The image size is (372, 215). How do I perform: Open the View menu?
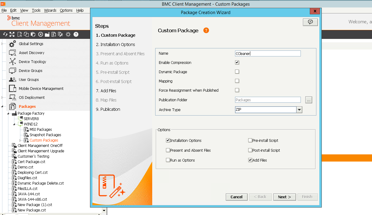pyautogui.click(x=24, y=10)
